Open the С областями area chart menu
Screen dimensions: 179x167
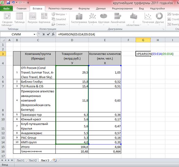point(134,19)
